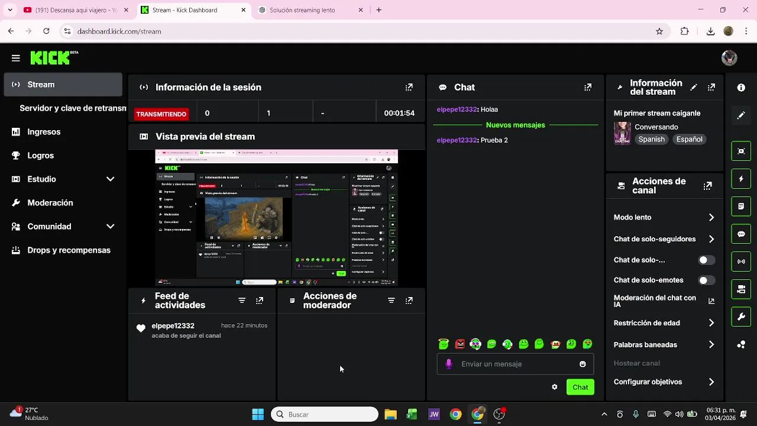Filter the Acciones de moderador list
The height and width of the screenshot is (426, 757).
click(x=391, y=301)
